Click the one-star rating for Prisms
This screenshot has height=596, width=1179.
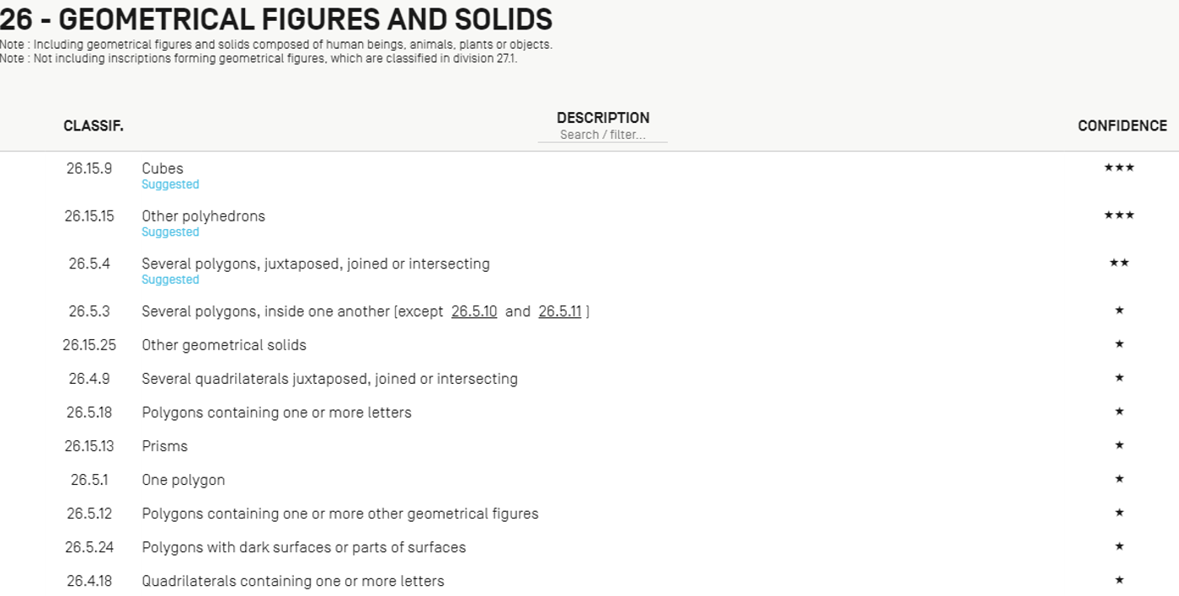(1119, 445)
